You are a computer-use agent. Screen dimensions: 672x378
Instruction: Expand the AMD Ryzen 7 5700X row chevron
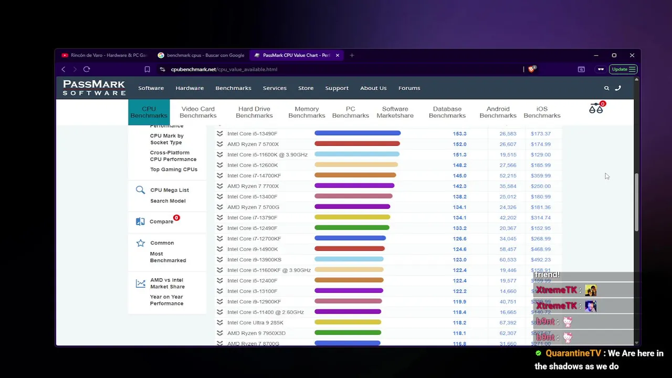[x=220, y=144]
